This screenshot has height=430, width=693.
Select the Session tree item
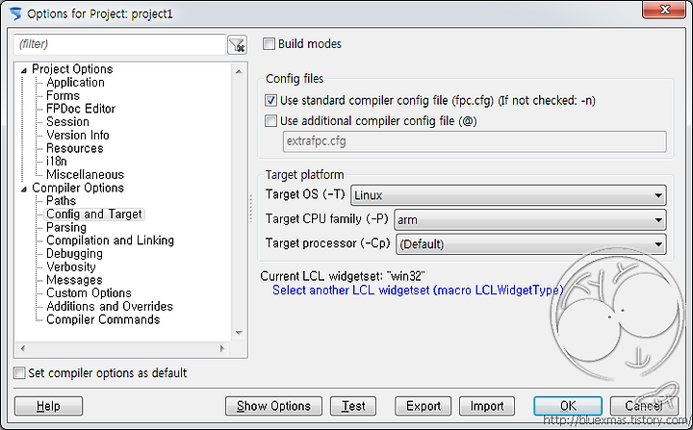67,121
